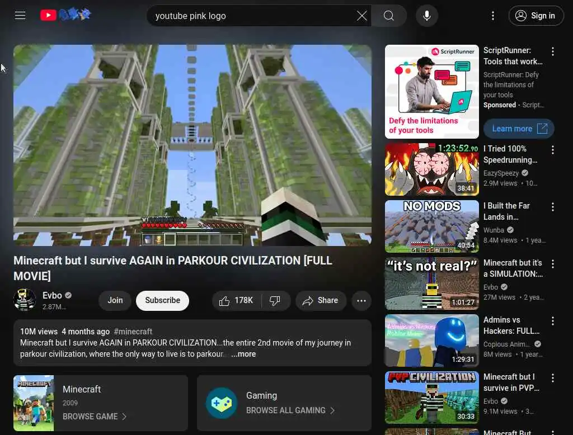Click the YouTube logo

(48, 15)
